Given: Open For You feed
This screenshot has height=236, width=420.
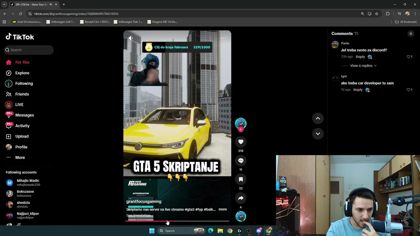Looking at the screenshot, I should point(22,62).
